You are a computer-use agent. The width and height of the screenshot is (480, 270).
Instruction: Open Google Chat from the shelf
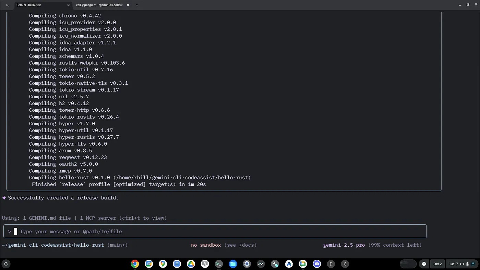pyautogui.click(x=303, y=264)
